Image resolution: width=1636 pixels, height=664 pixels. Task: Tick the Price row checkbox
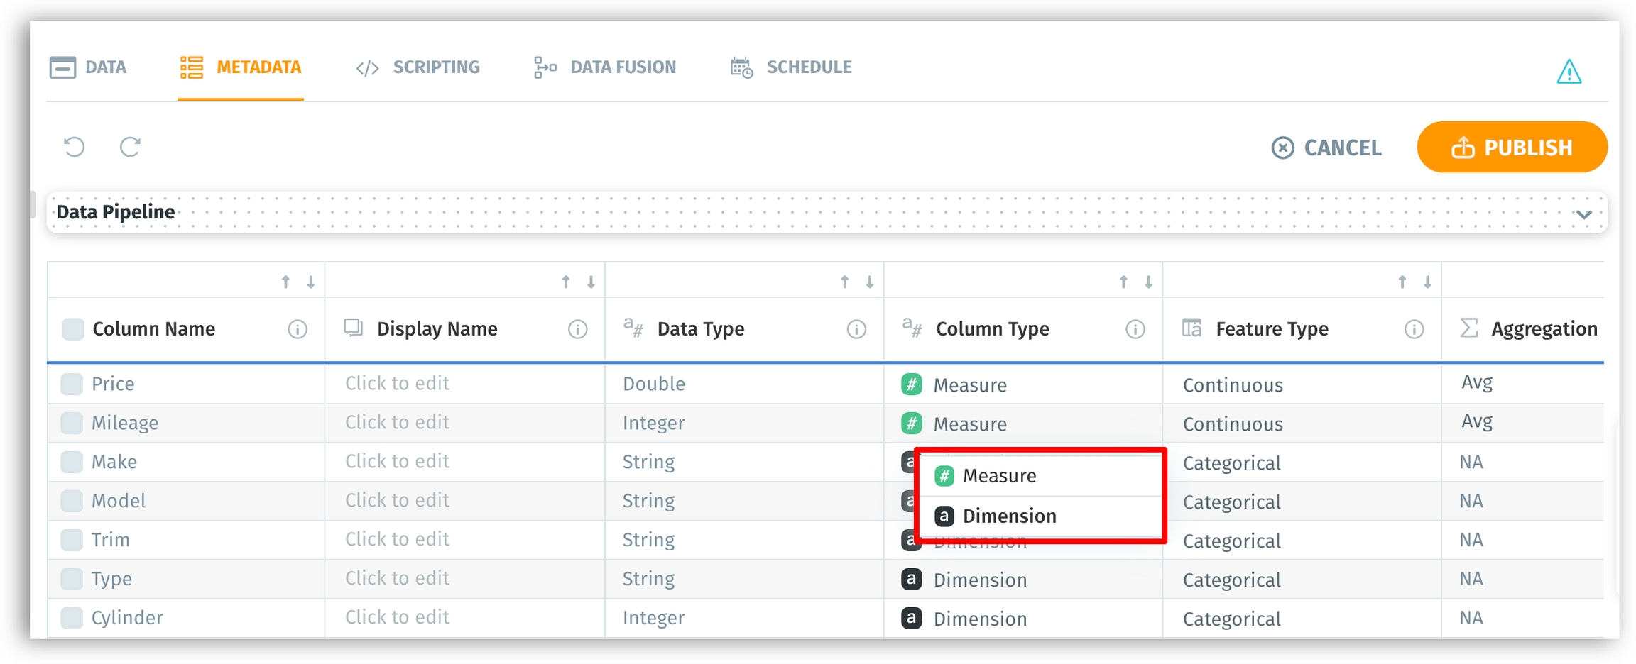[x=72, y=384]
